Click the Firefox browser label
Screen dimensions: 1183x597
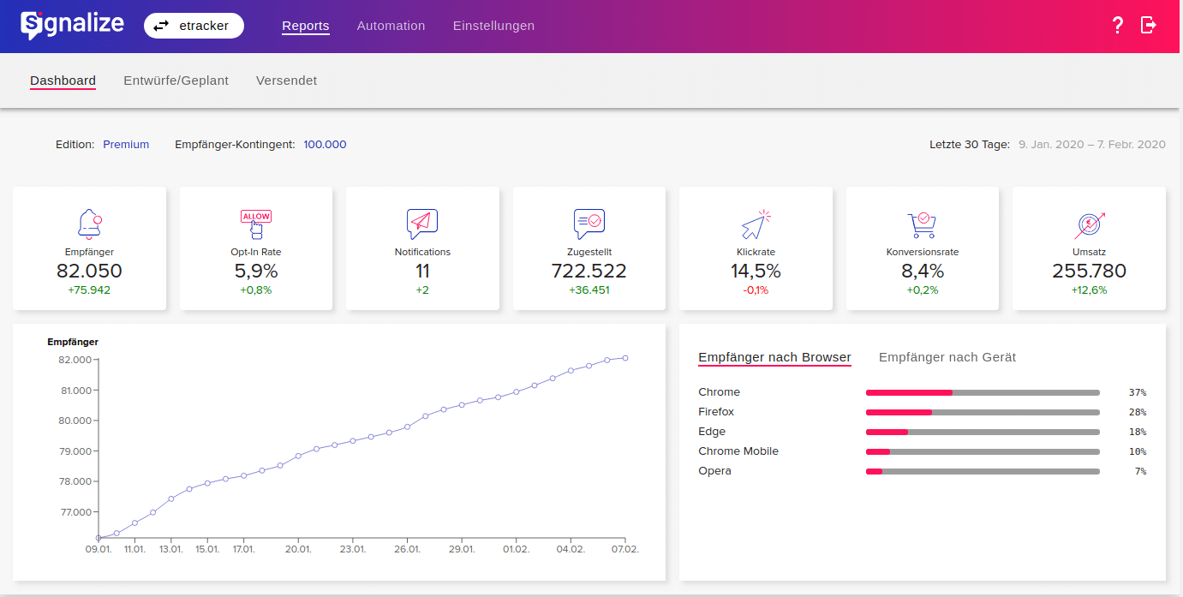coord(716,412)
